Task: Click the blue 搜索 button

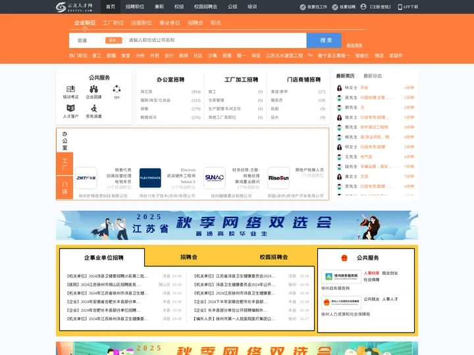Action: click(x=324, y=41)
